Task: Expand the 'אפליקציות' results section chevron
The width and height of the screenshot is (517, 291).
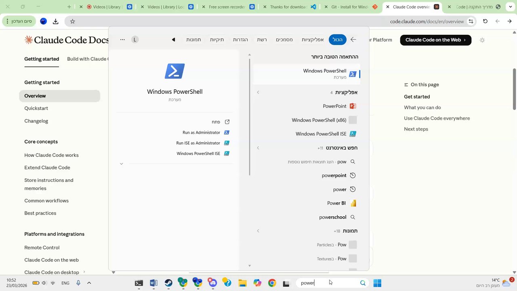Action: coord(258,93)
